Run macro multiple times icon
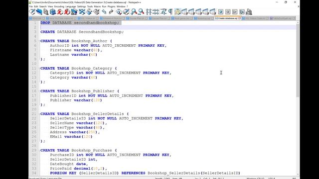 tap(242, 12)
